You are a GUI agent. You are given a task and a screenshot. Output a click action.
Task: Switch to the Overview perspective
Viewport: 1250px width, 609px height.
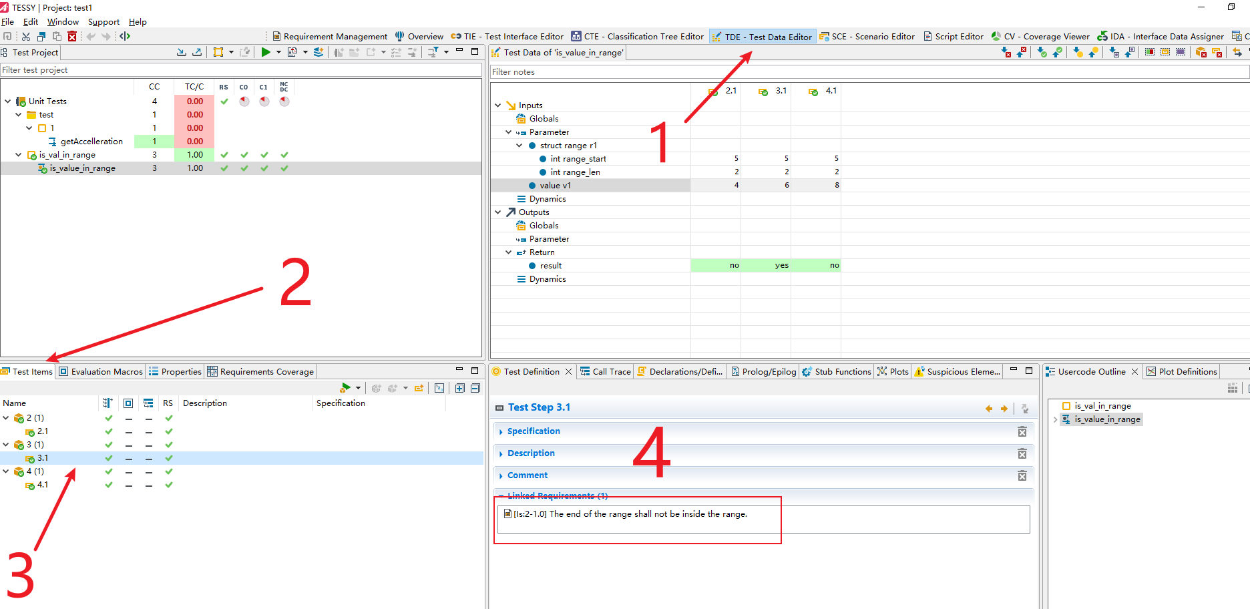point(419,37)
